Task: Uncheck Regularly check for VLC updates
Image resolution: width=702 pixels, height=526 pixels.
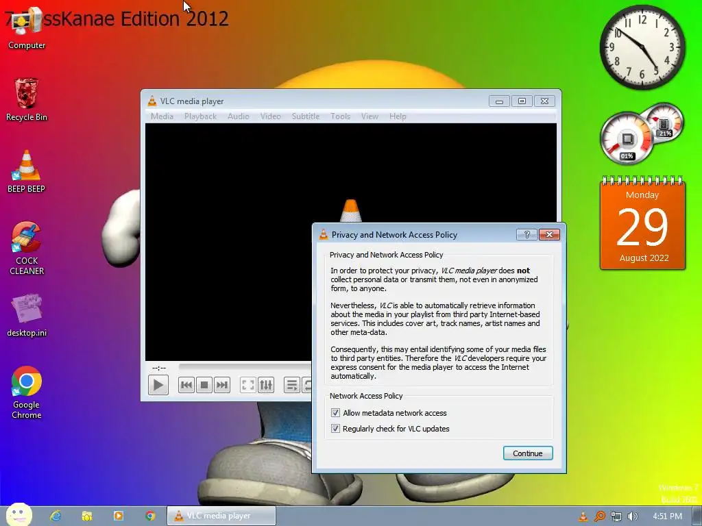Action: pos(335,429)
